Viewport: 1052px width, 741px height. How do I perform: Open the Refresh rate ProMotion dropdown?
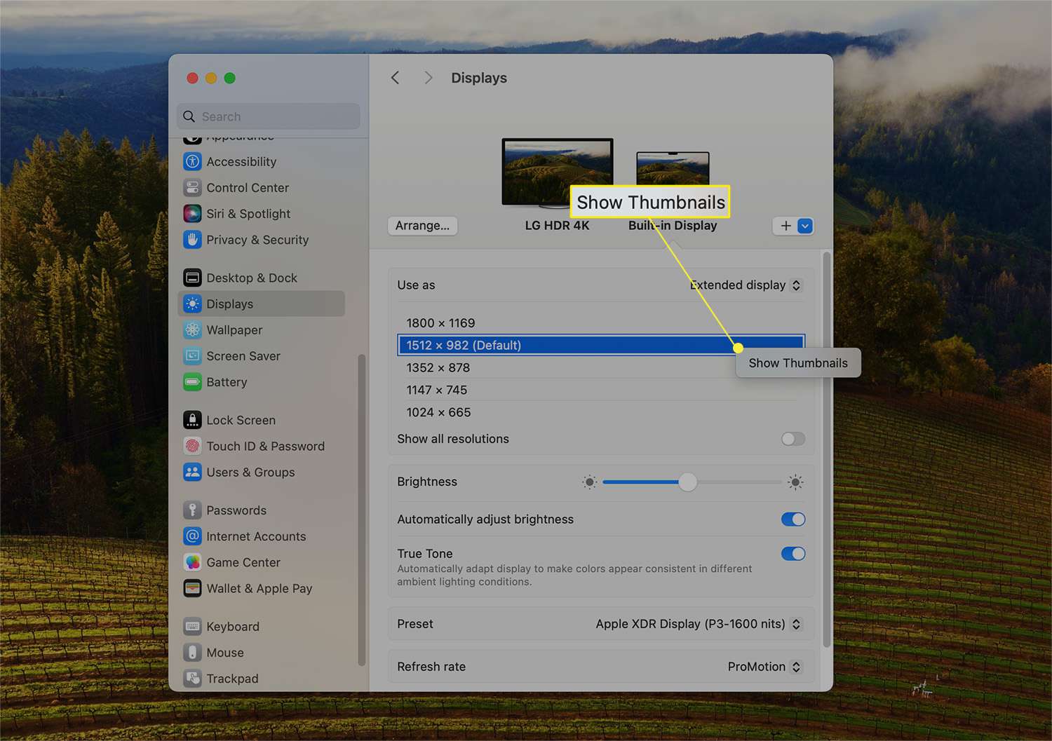(x=764, y=667)
